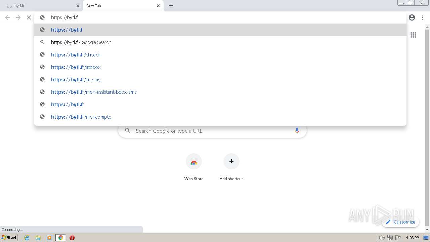This screenshot has width=430, height=242.
Task: Close the bytl.fr tab
Action: pyautogui.click(x=78, y=6)
